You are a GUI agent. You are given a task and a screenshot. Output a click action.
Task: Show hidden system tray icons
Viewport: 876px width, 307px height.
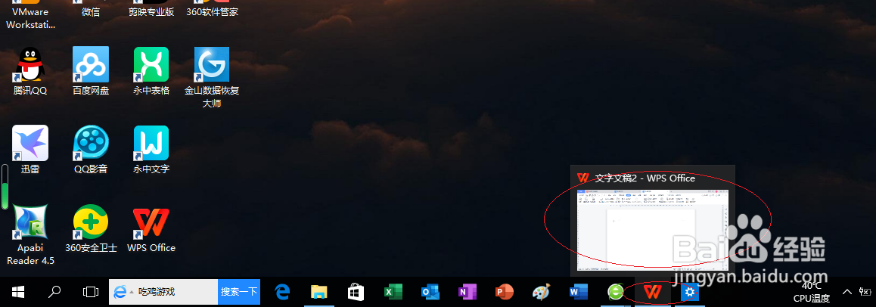tap(847, 291)
